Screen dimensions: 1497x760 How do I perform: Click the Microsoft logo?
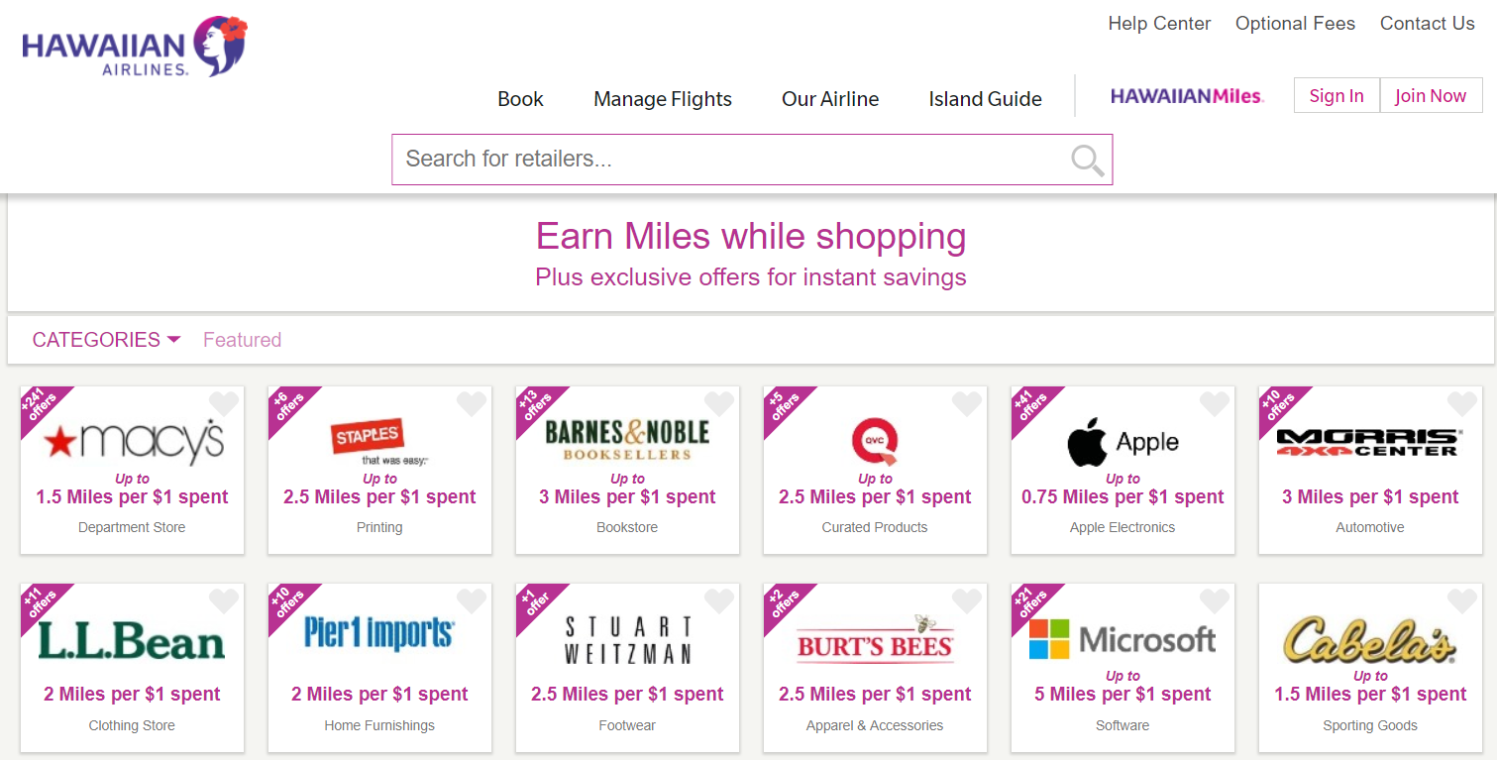click(1123, 639)
